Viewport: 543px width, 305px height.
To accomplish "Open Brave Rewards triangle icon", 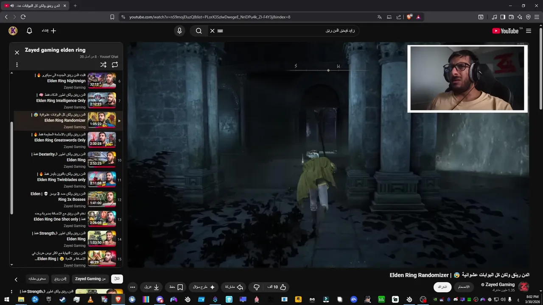I will click(x=418, y=17).
